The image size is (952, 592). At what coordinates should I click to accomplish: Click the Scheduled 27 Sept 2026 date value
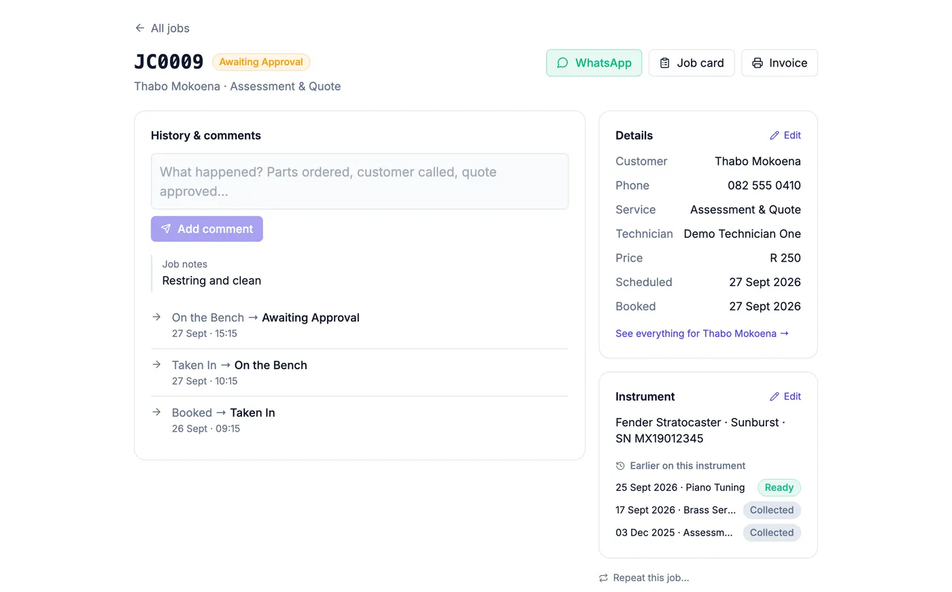coord(765,282)
